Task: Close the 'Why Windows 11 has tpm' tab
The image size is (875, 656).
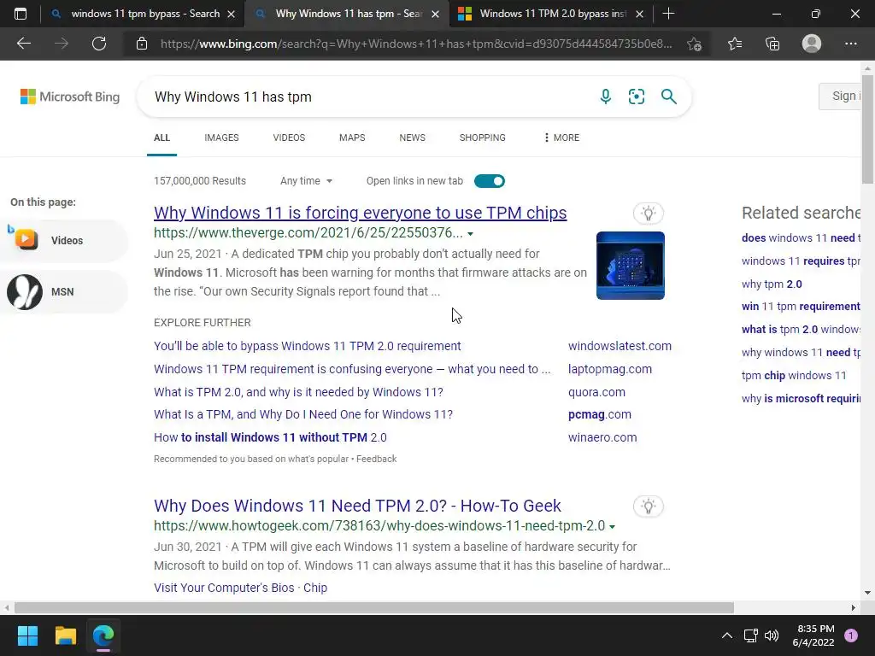Action: tap(435, 14)
